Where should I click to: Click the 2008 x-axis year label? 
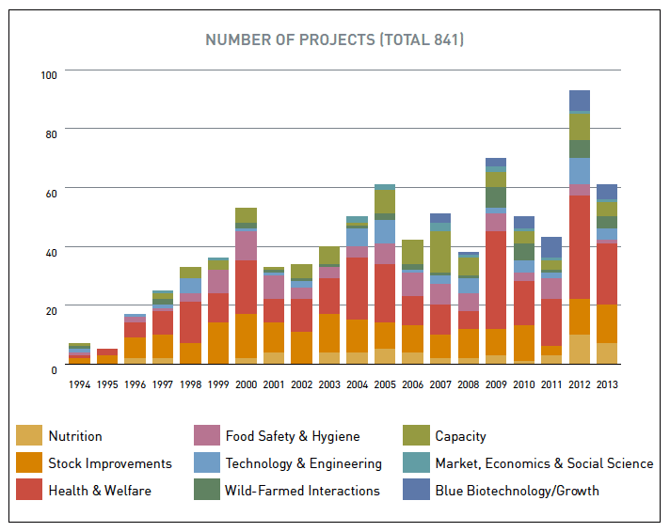click(x=469, y=384)
